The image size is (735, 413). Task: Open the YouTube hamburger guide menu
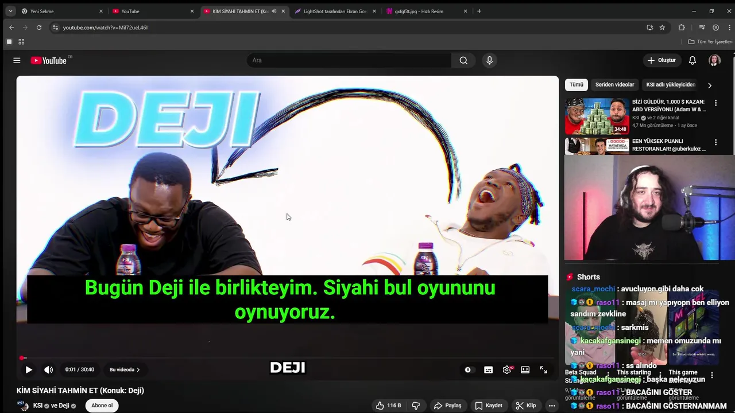point(17,60)
